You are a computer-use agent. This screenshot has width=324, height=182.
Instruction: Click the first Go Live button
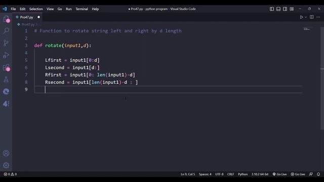click(279, 174)
